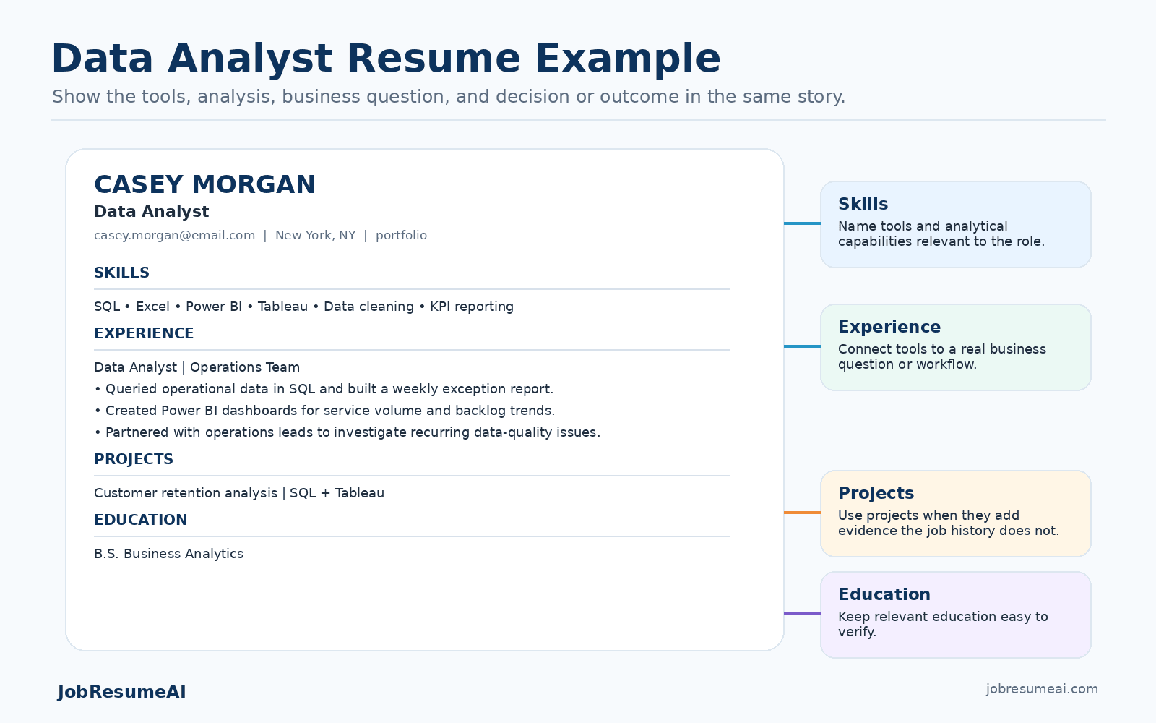Click bullet 'Queried operational data in SQL'
The image size is (1156, 723).
click(324, 389)
